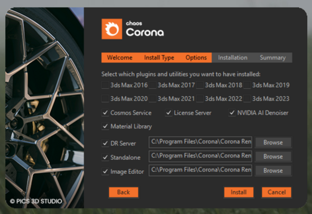The width and height of the screenshot is (312, 214).
Task: Uncheck the Cosmos Service option
Action: (105, 113)
